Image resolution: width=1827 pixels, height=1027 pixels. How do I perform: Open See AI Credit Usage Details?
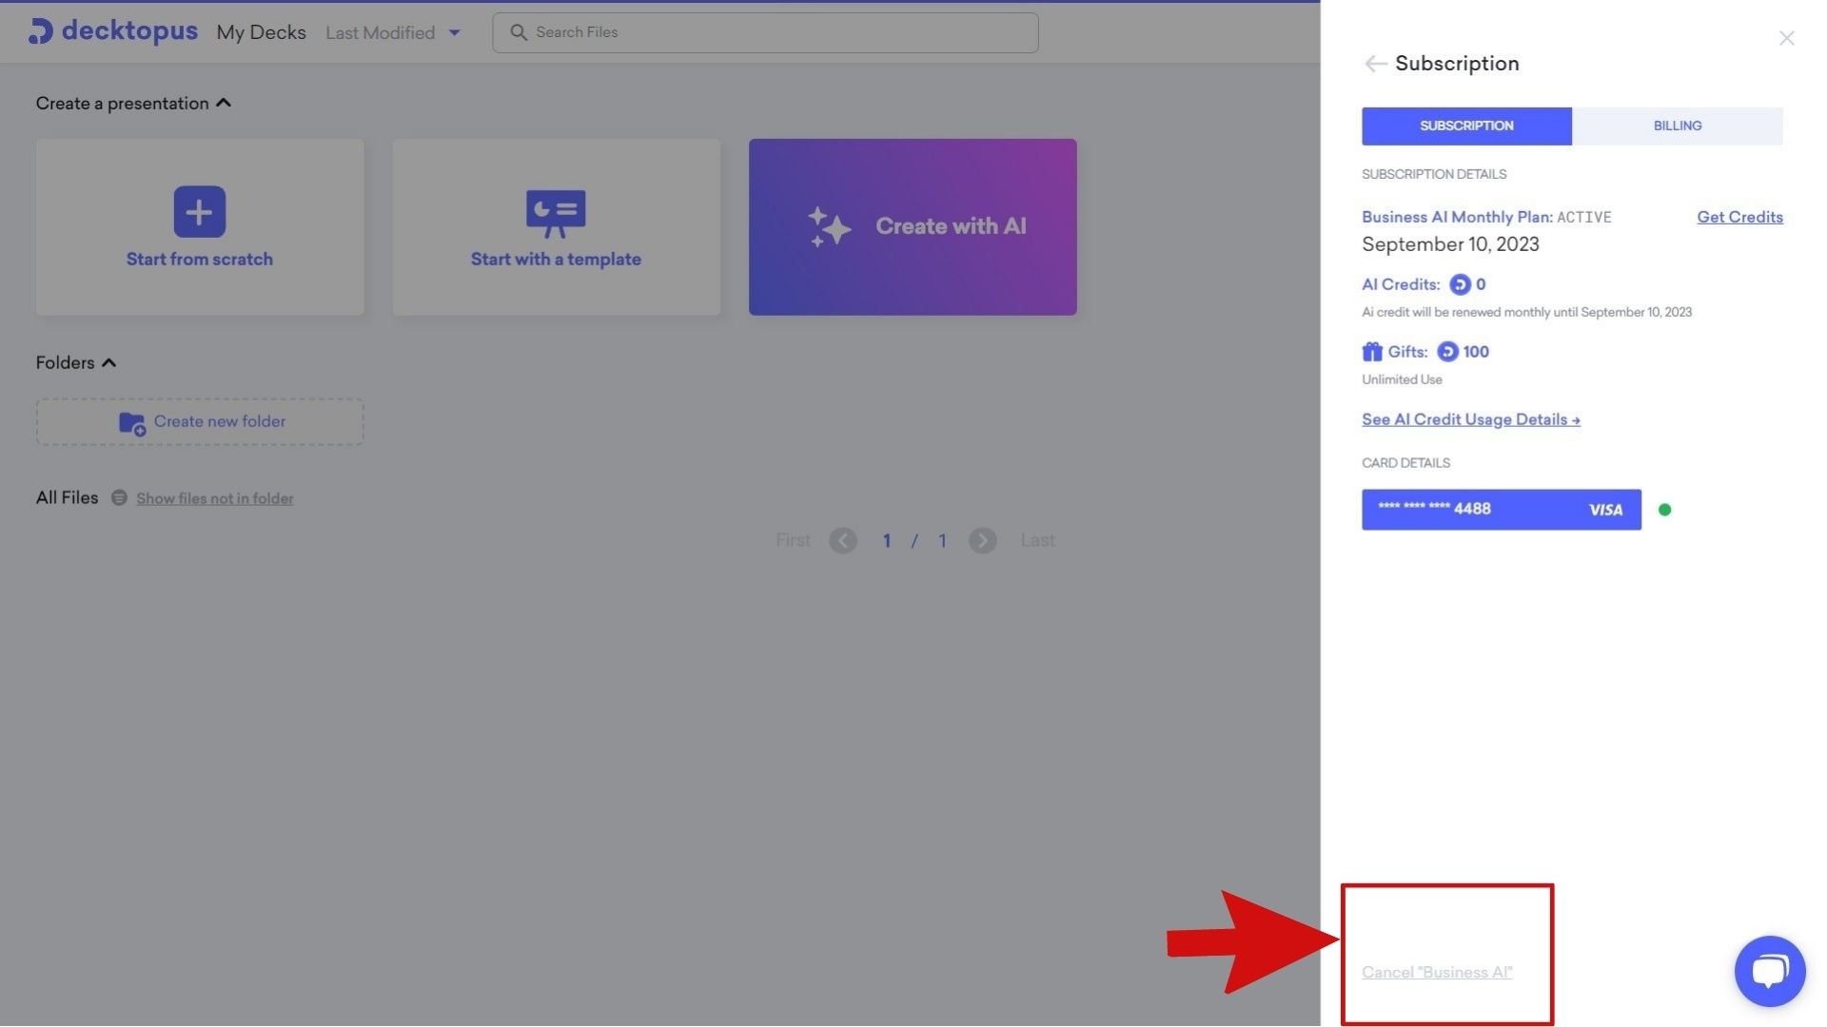click(x=1470, y=419)
